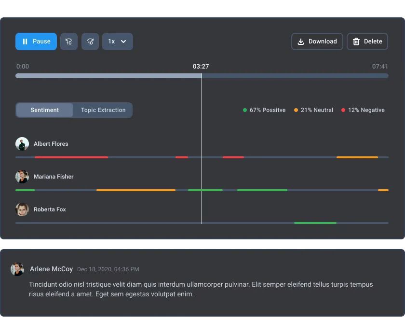Image resolution: width=405 pixels, height=333 pixels.
Task: Click Roberta Fox avatar
Action: tap(22, 209)
